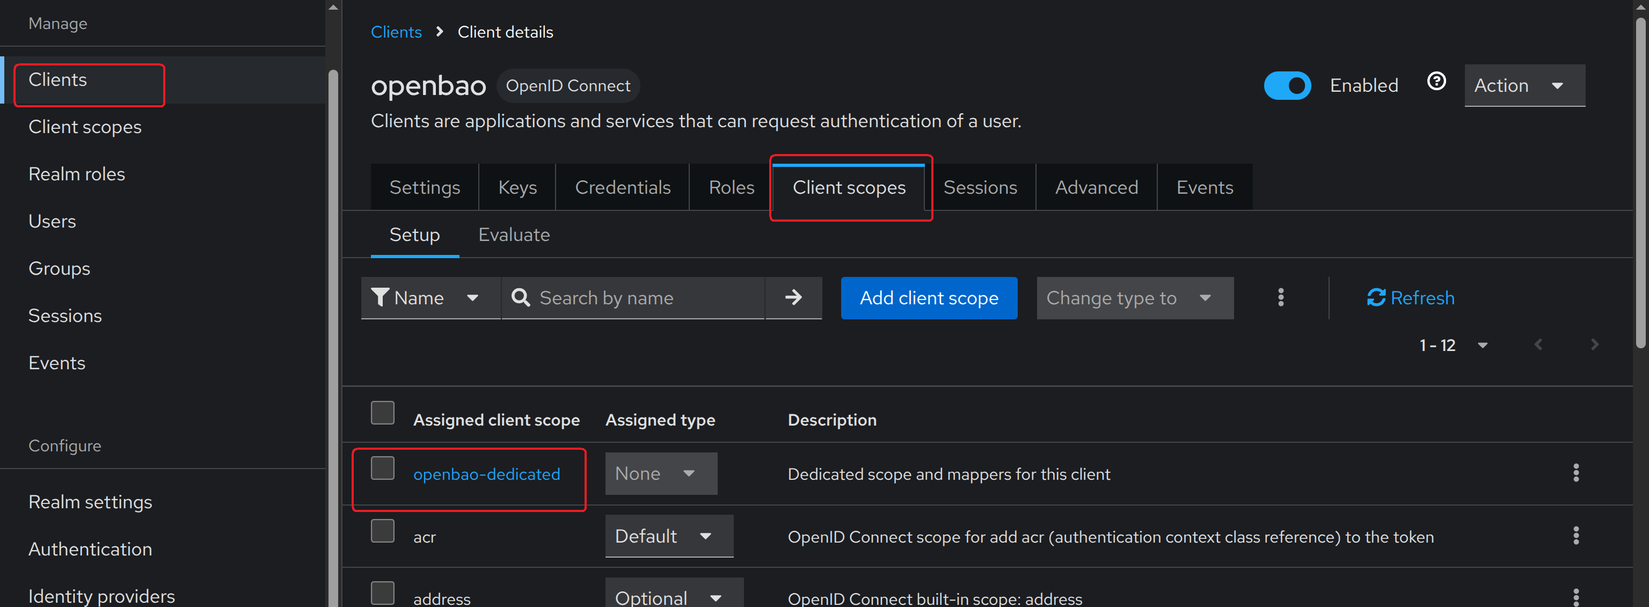
Task: Open the Evaluate sub-tab
Action: click(x=513, y=235)
